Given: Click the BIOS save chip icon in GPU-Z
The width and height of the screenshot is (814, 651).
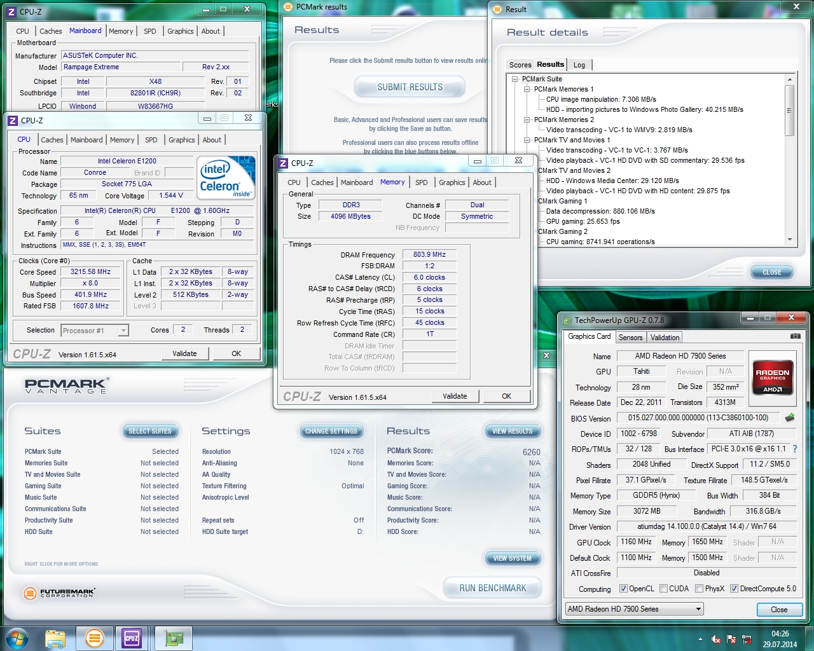Looking at the screenshot, I should pyautogui.click(x=790, y=418).
